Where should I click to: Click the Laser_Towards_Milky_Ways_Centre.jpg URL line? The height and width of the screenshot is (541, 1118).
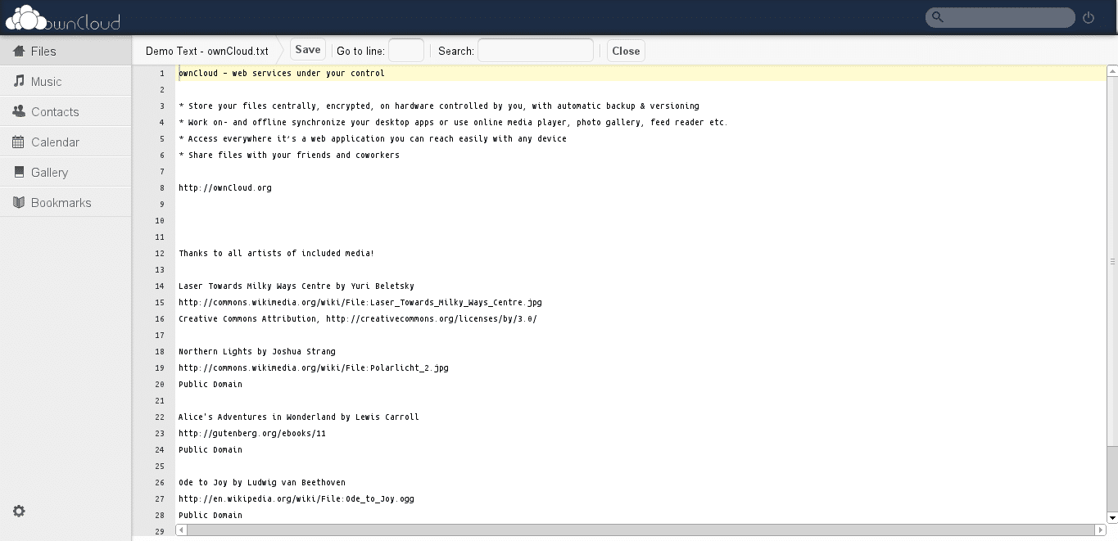point(360,302)
